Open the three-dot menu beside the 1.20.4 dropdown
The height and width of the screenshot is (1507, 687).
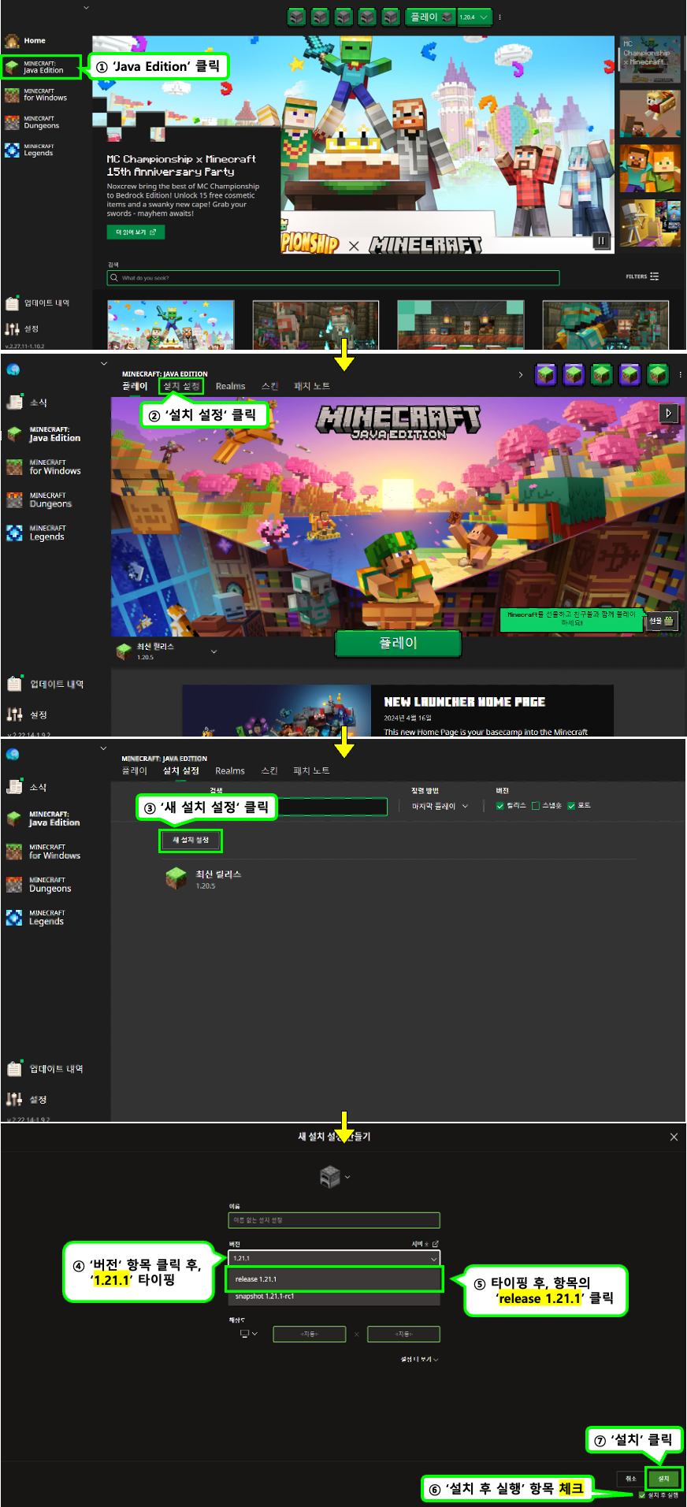tap(500, 17)
